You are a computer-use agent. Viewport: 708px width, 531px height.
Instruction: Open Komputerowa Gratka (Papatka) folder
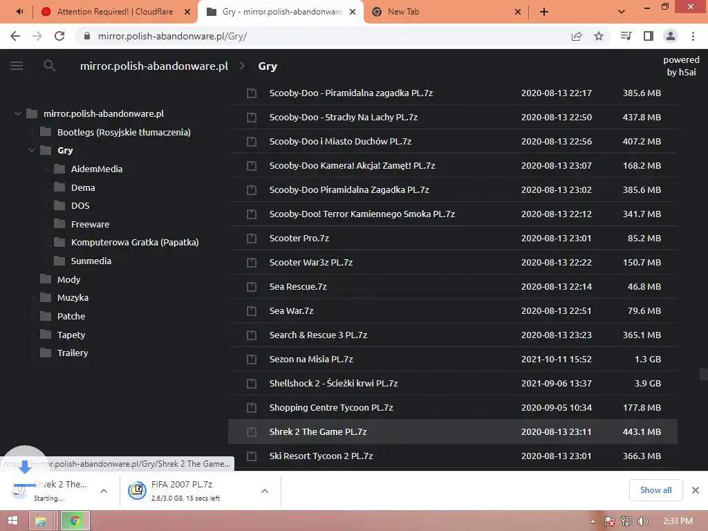(135, 242)
